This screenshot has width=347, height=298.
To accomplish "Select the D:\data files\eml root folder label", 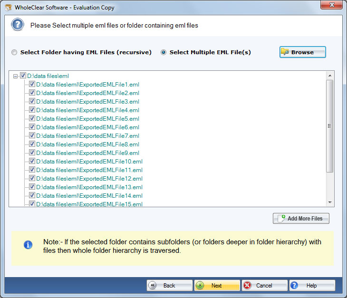I will coord(48,76).
